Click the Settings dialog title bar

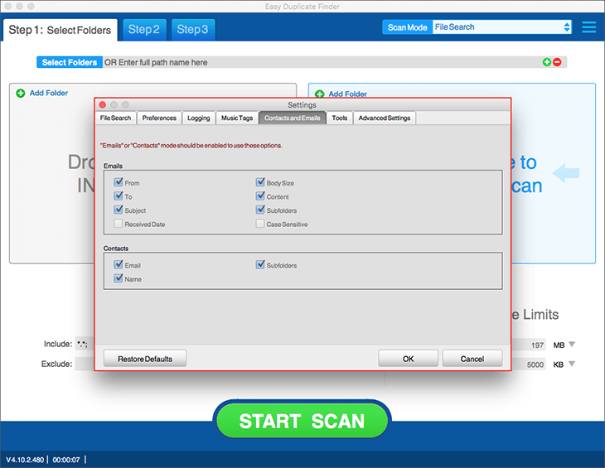click(302, 105)
